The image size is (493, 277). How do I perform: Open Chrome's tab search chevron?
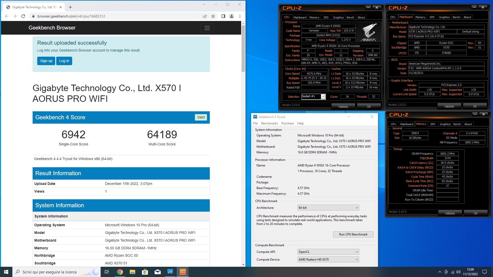pos(204,4)
